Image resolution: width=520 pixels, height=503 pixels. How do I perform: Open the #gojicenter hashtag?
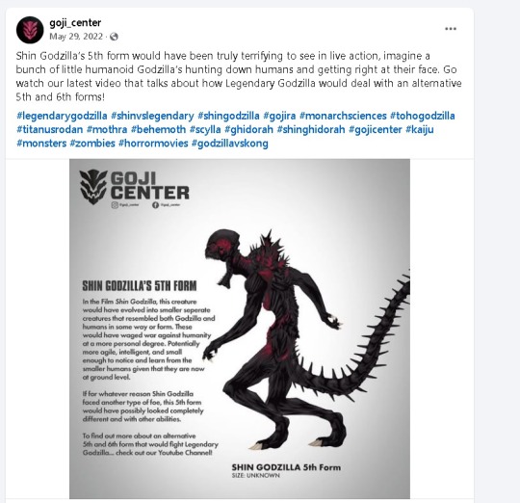376,129
